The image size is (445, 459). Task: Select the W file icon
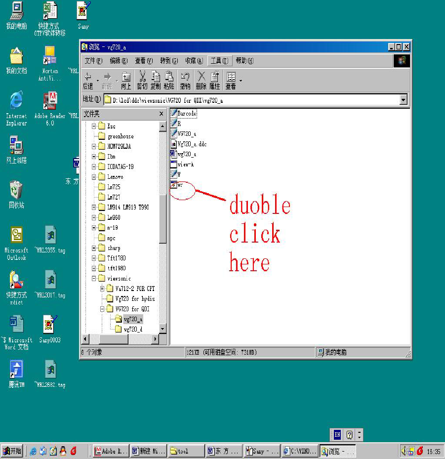pyautogui.click(x=174, y=174)
